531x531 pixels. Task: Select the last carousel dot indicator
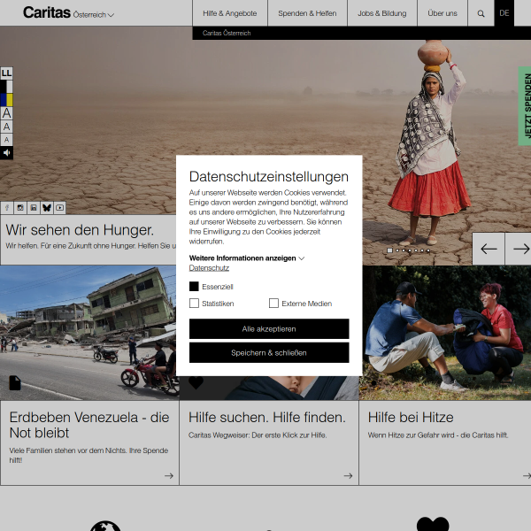[x=428, y=250]
